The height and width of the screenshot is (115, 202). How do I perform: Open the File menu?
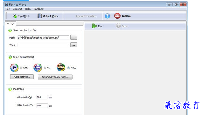point(8,9)
